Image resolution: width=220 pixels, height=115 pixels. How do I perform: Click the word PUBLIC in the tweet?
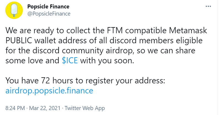pyautogui.click(x=19, y=41)
